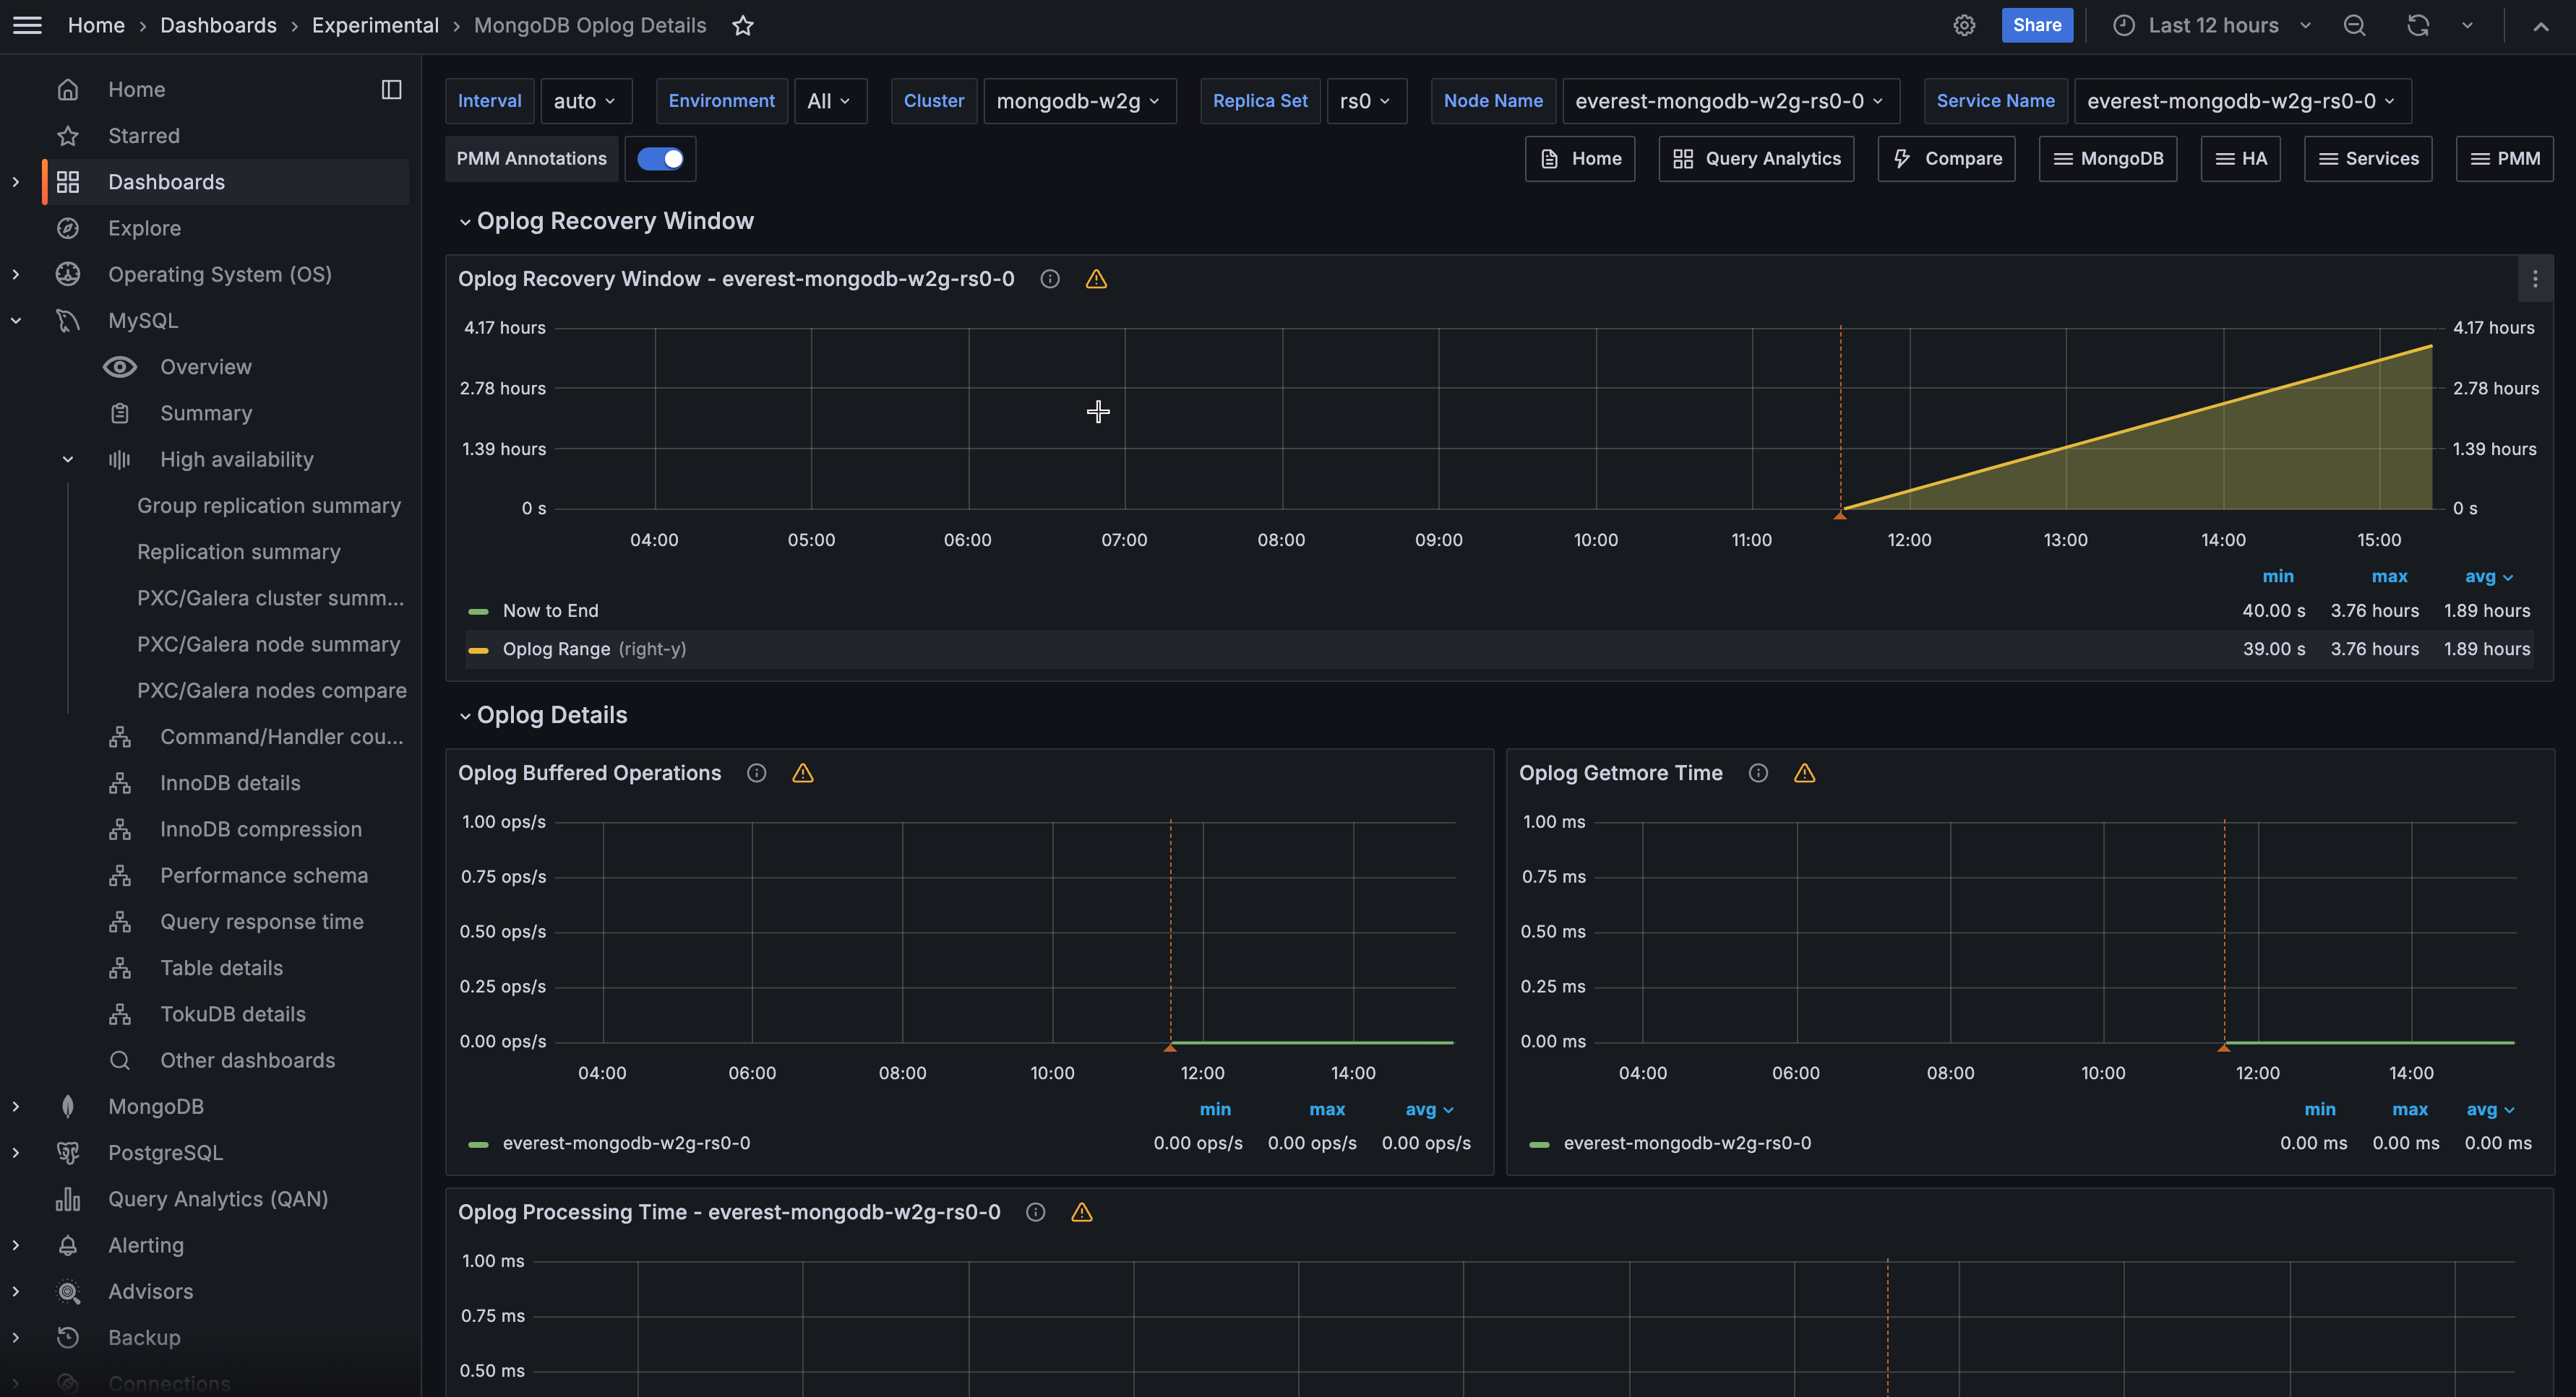Open the Compare link button
2576x1397 pixels.
coord(1946,159)
